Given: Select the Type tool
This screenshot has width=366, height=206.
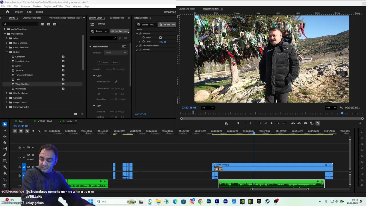Looking at the screenshot, I should [5, 179].
